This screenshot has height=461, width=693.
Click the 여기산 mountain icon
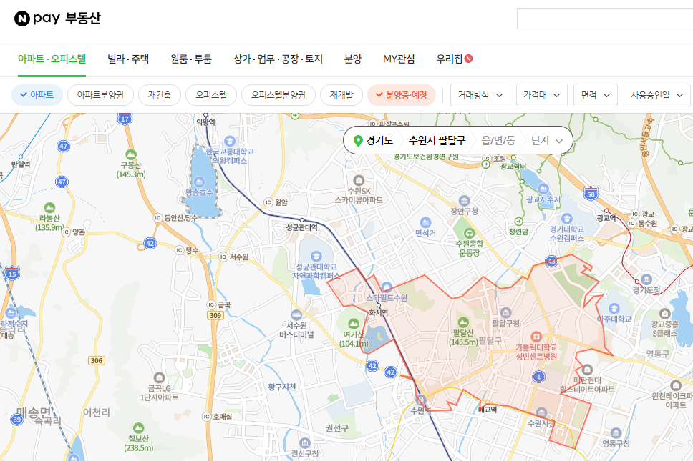pyautogui.click(x=353, y=324)
